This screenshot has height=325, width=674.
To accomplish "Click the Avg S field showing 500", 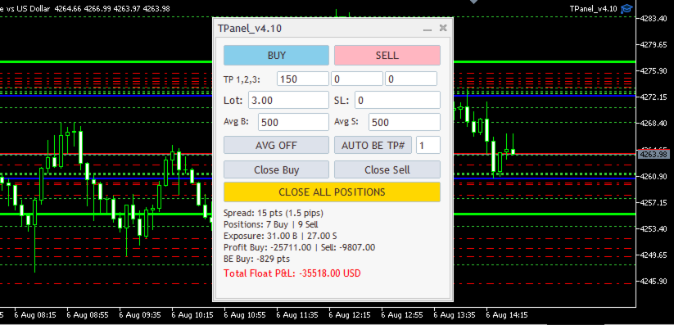I will click(405, 122).
